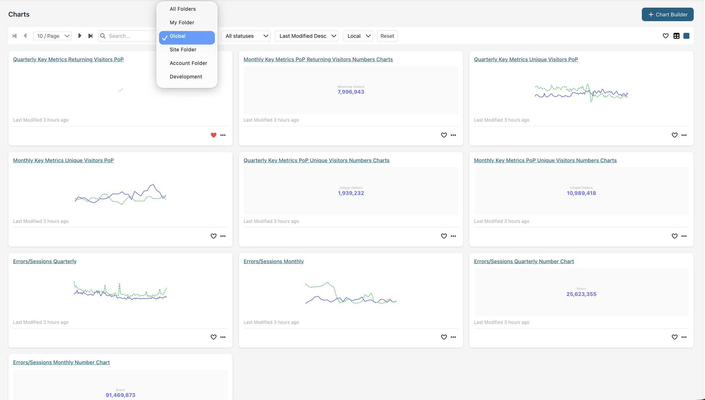Open more options for Errors/Sessions Quarterly Number Chart
Image resolution: width=705 pixels, height=400 pixels.
(x=684, y=337)
